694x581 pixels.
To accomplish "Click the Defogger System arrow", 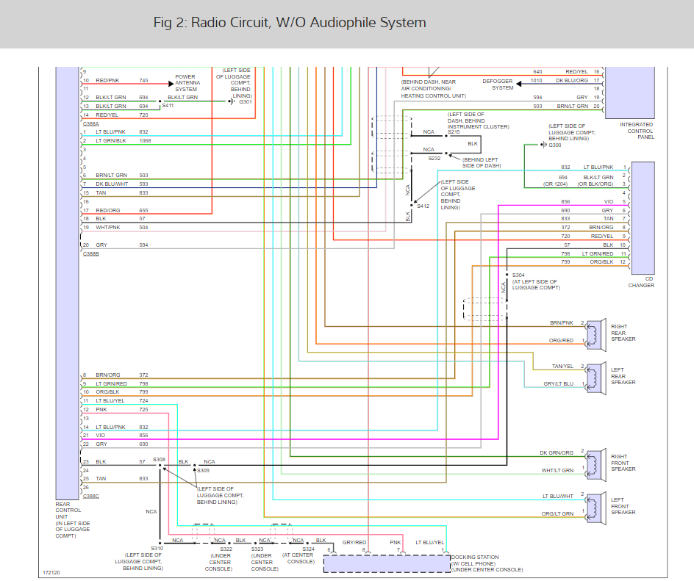I will [520, 83].
